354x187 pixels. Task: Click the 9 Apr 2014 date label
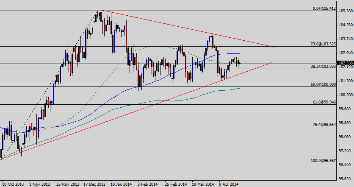(229, 184)
